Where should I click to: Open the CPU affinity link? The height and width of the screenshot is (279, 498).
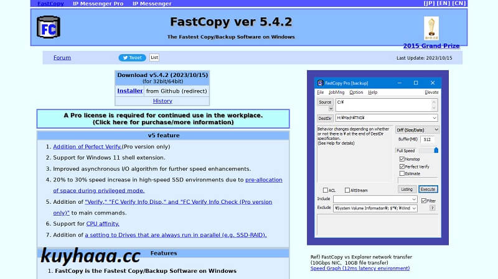click(x=103, y=224)
